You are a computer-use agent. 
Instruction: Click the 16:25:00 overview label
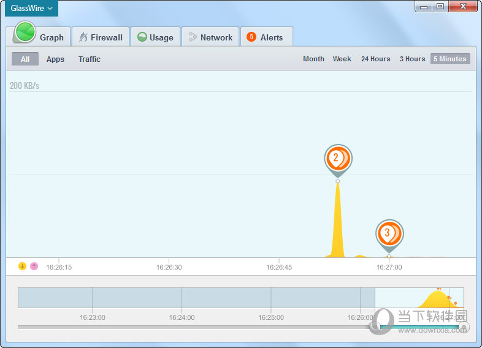click(271, 317)
